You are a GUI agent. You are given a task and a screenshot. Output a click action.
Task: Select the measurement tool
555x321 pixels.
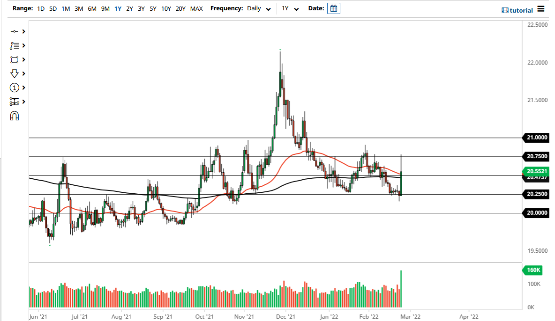15,102
